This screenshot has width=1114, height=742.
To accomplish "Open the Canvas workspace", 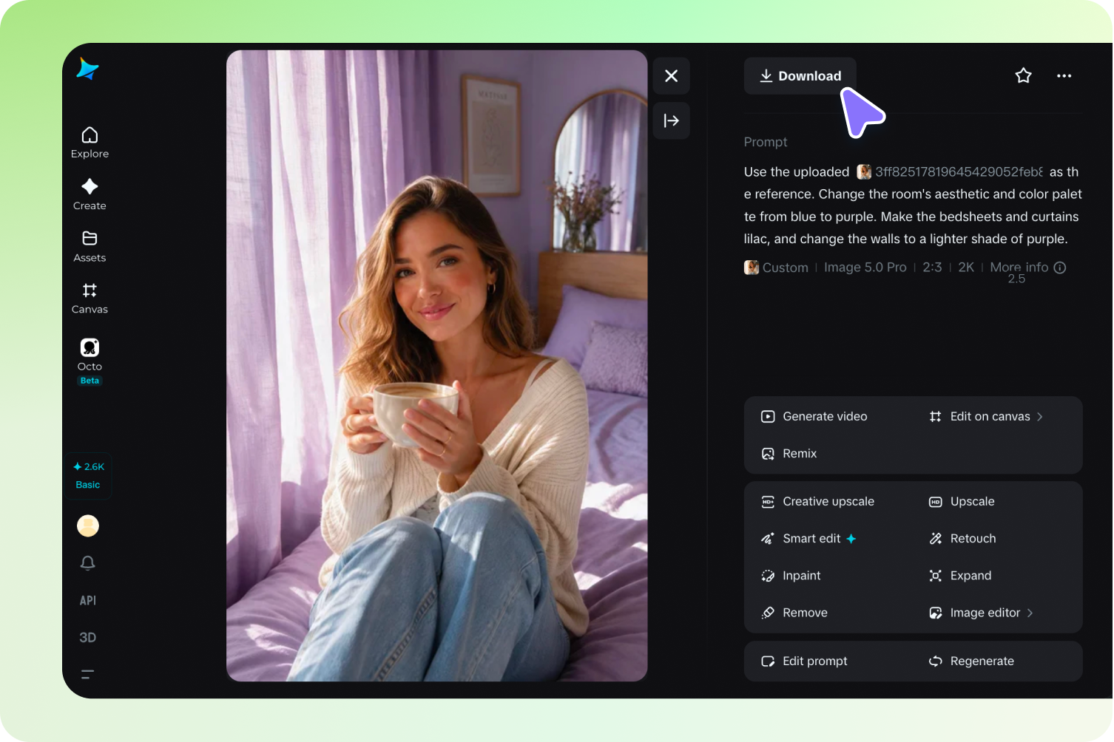I will [x=90, y=298].
